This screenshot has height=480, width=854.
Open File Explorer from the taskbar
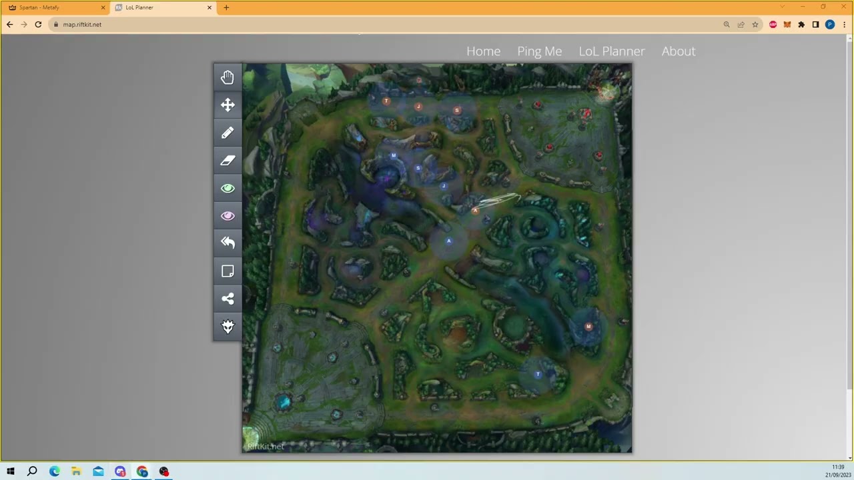coord(76,472)
